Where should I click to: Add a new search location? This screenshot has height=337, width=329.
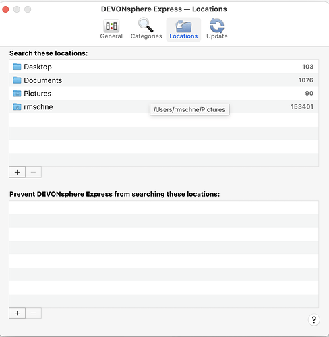point(17,173)
